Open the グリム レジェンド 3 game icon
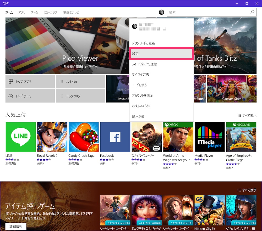This screenshot has width=262, height=231. tap(241, 210)
